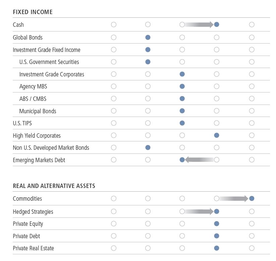Select filled dot for Emerging Markets Debt
This screenshot has width=276, height=261.
[182, 160]
